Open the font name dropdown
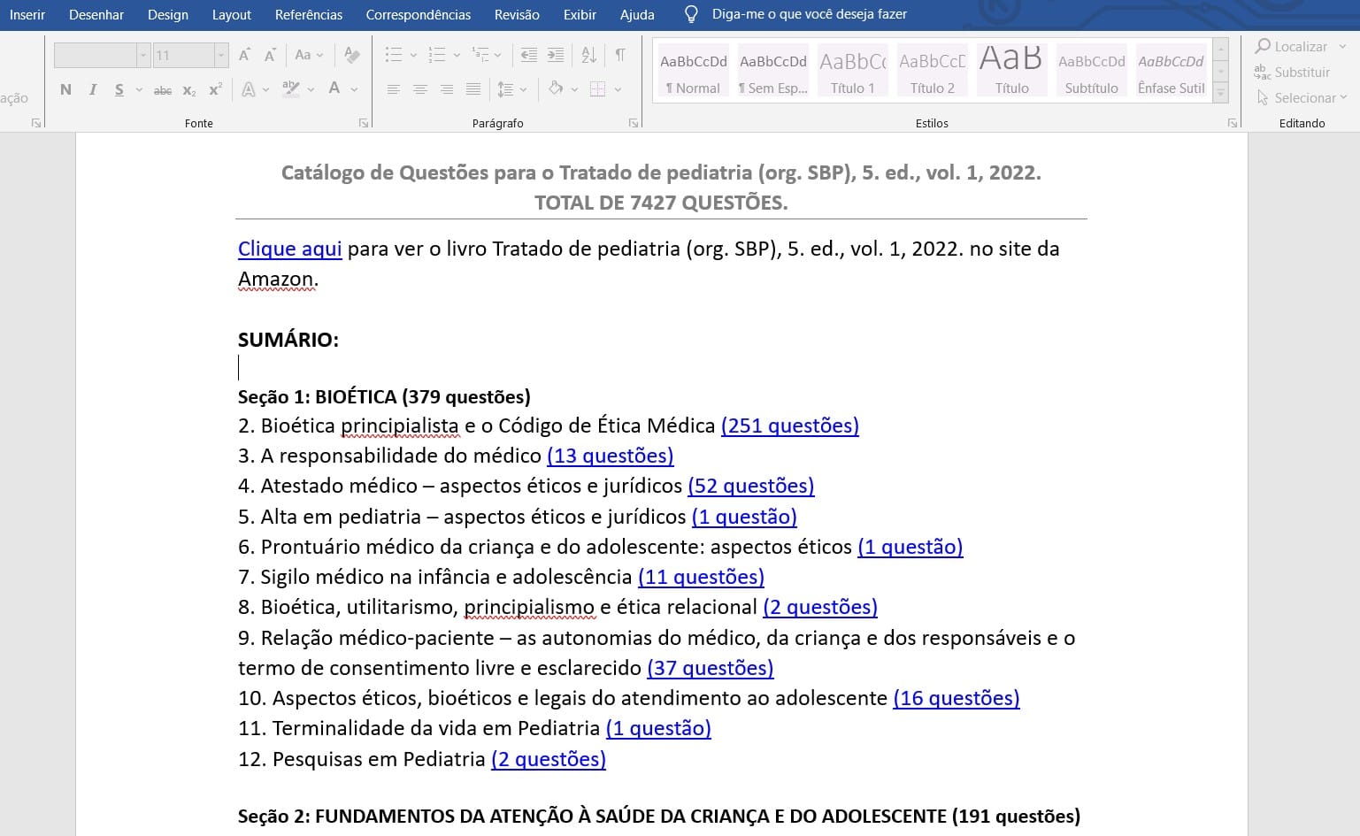 point(143,56)
